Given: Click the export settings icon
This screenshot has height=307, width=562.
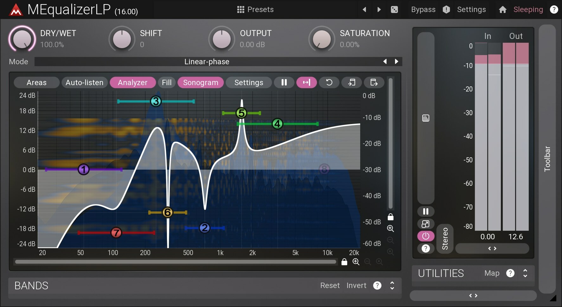Looking at the screenshot, I should click(x=374, y=82).
